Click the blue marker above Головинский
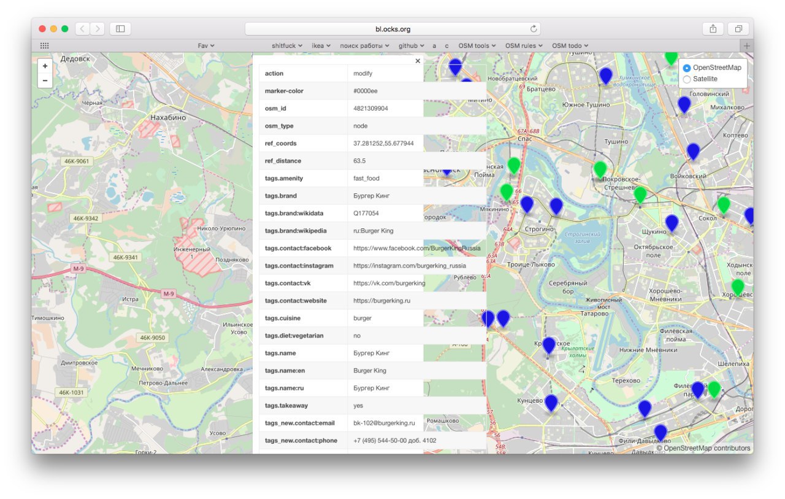This screenshot has width=785, height=499. 684,104
